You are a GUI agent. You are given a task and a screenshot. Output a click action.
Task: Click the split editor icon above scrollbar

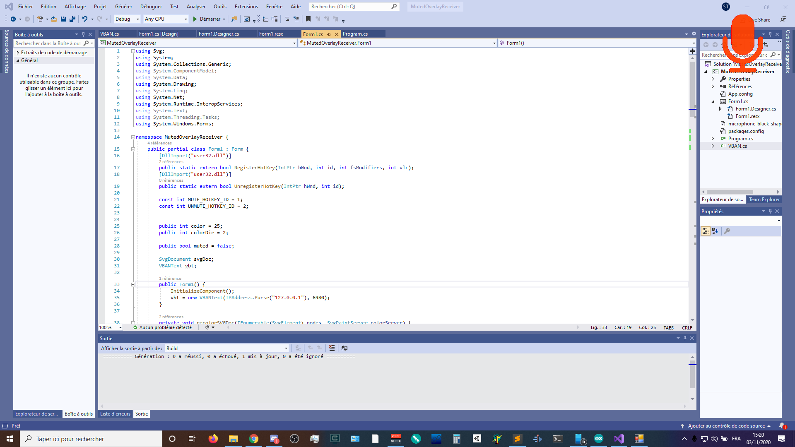[692, 51]
